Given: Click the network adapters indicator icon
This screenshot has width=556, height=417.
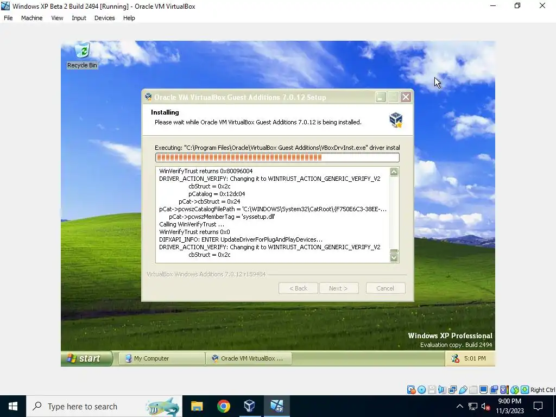Looking at the screenshot, I should coord(452,390).
